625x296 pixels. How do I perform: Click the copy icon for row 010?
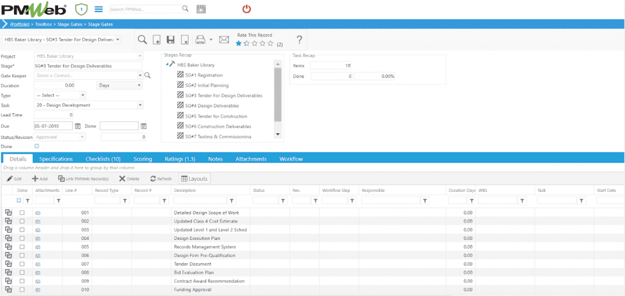click(x=9, y=290)
